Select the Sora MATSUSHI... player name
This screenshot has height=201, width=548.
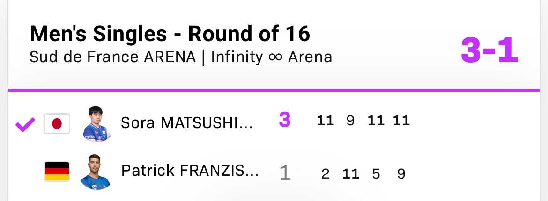(x=186, y=123)
